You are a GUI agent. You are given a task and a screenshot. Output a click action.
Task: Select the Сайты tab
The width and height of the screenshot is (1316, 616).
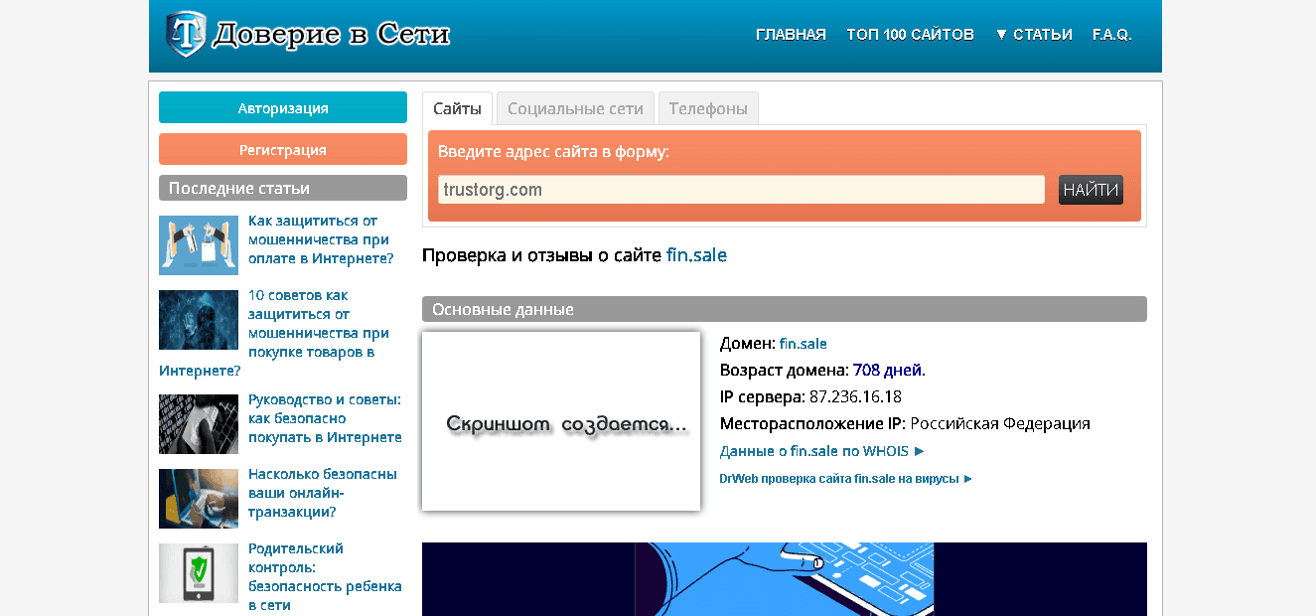click(x=457, y=106)
